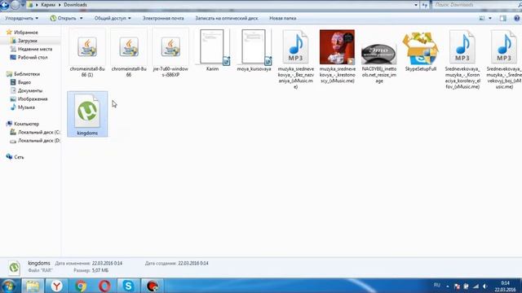Screen dimensions: 522x293
Task: Click the Карим breadcrumb in the address bar
Action: (48, 5)
